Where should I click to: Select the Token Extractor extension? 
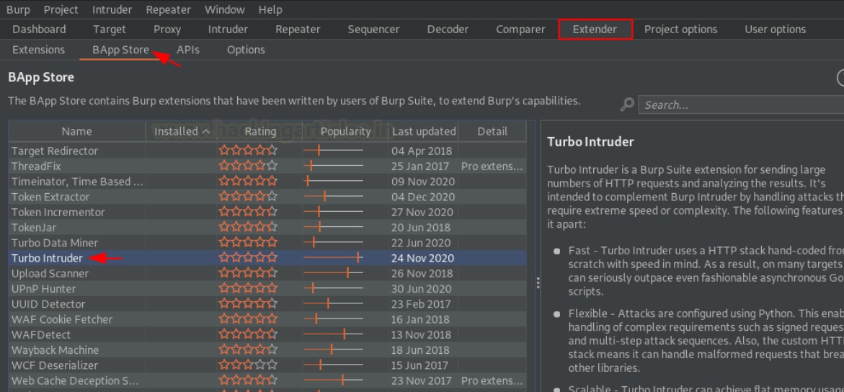267,197
